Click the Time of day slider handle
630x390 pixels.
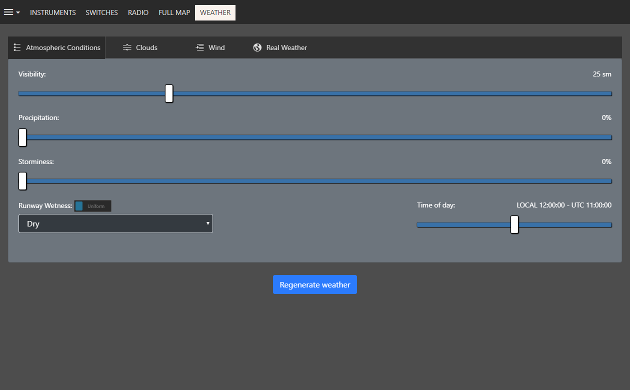514,224
